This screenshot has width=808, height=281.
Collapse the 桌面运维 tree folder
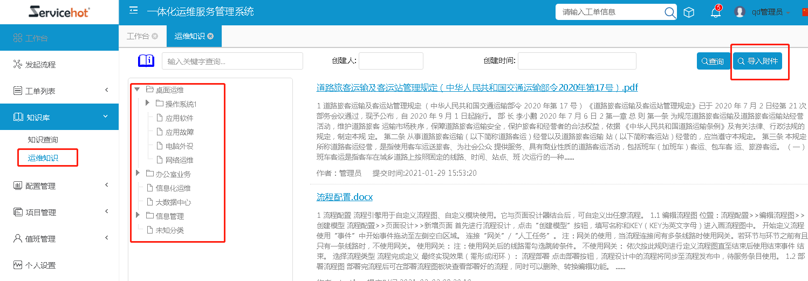(137, 90)
